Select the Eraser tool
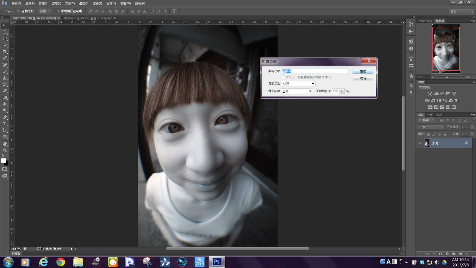 click(x=5, y=91)
